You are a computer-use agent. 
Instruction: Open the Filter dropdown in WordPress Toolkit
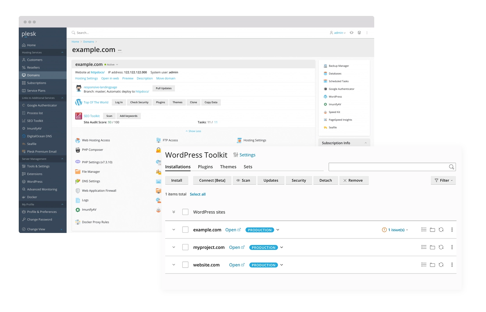[443, 180]
